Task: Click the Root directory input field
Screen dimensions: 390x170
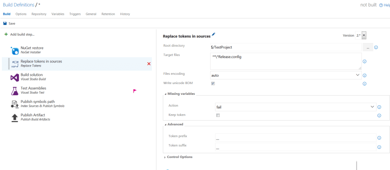Action: click(286, 47)
